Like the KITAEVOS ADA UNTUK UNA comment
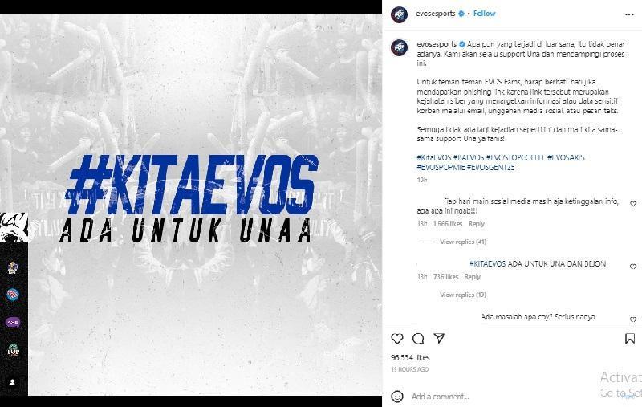Viewport: 642px width, 407px height. coord(633,267)
